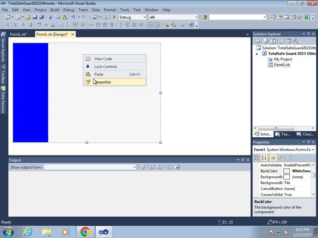The width and height of the screenshot is (318, 238).
Task: Choose Paste from the context menu
Action: point(115,74)
